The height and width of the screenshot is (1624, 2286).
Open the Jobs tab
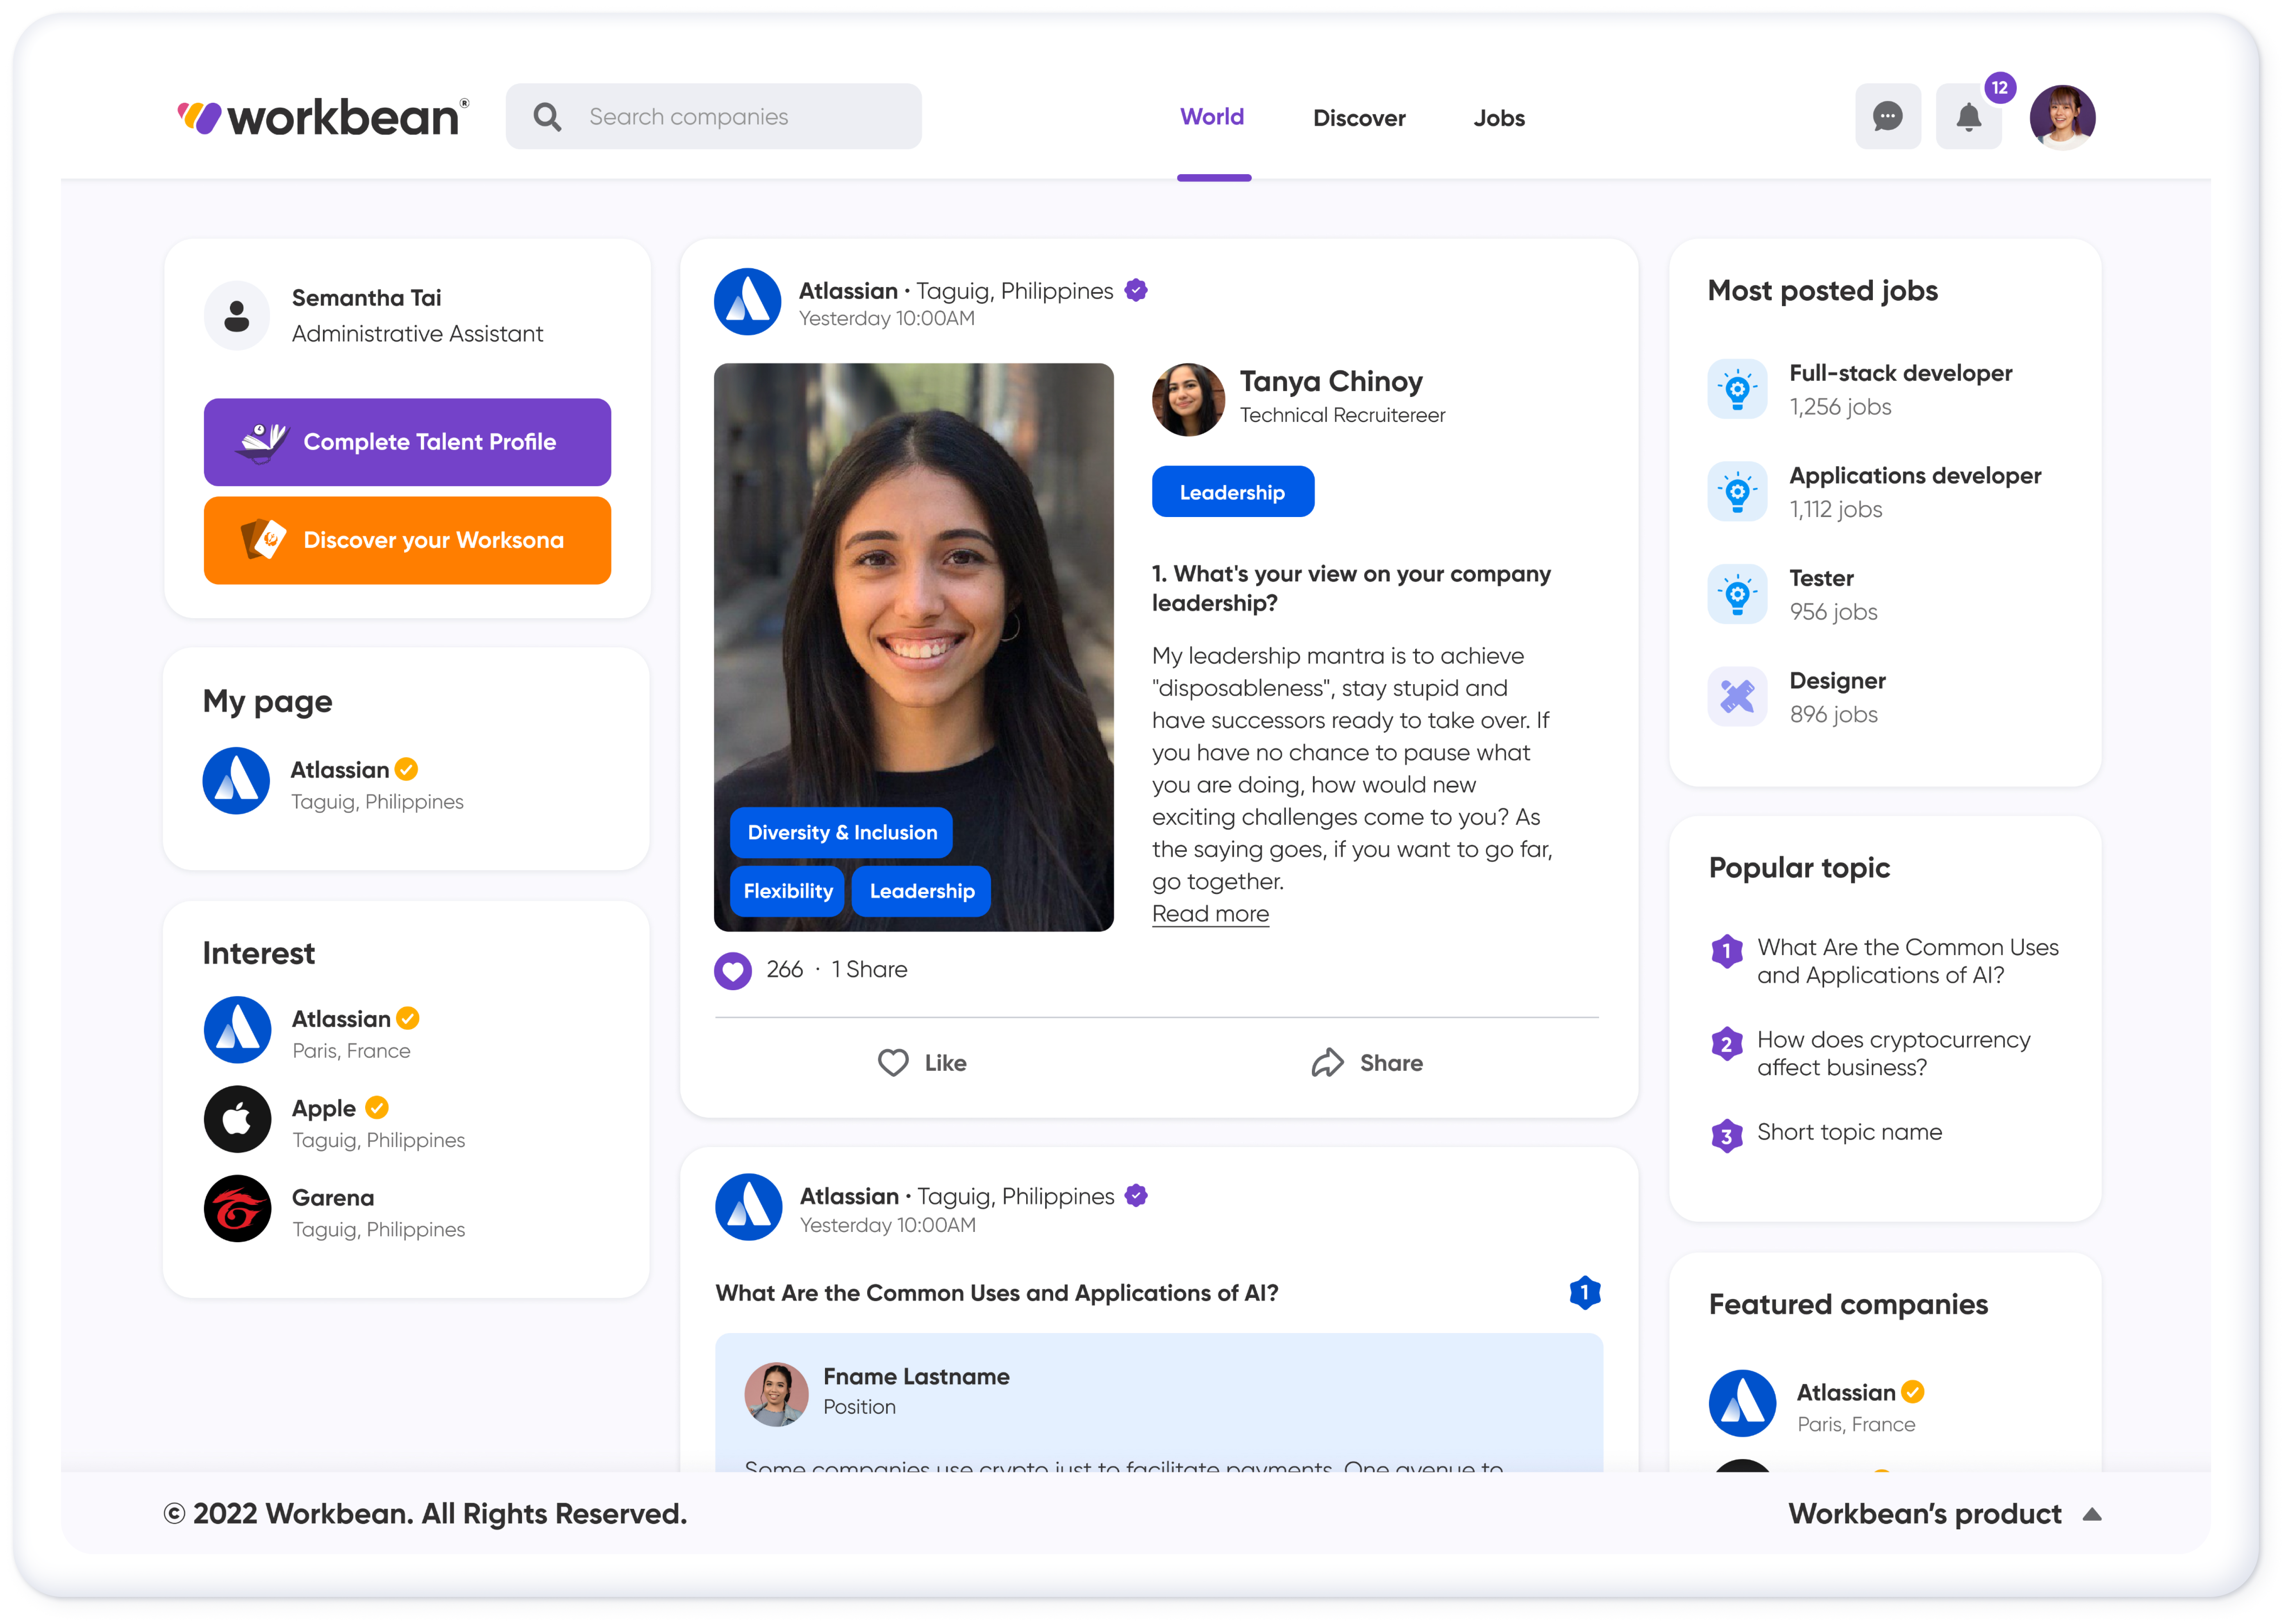(x=1499, y=118)
